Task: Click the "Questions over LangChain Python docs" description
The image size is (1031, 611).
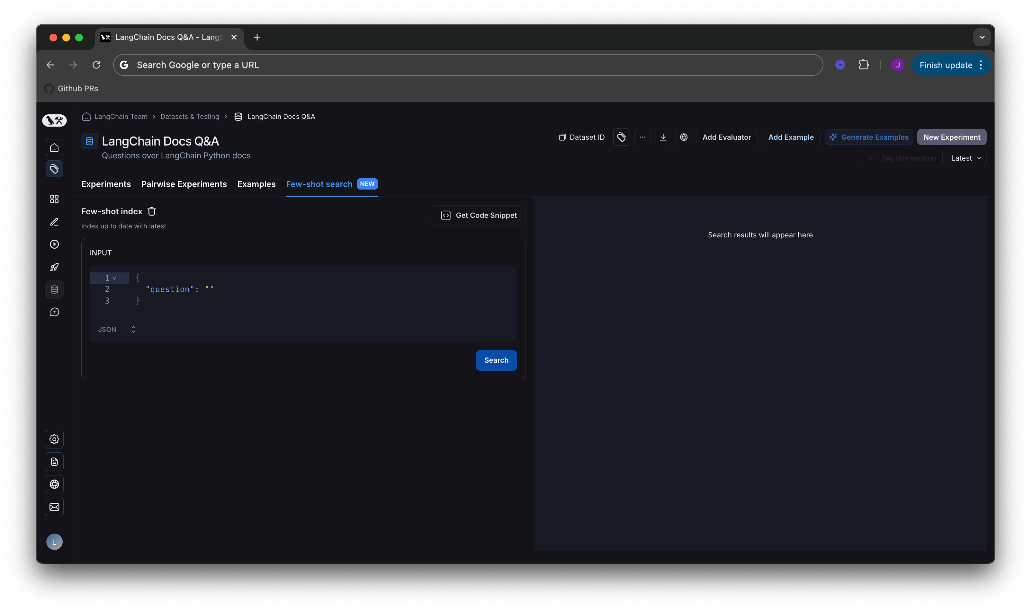Action: pos(176,155)
